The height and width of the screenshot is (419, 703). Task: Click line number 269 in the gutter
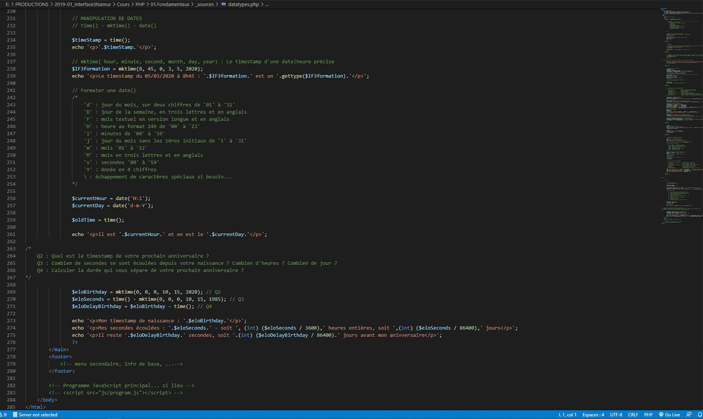(x=10, y=292)
